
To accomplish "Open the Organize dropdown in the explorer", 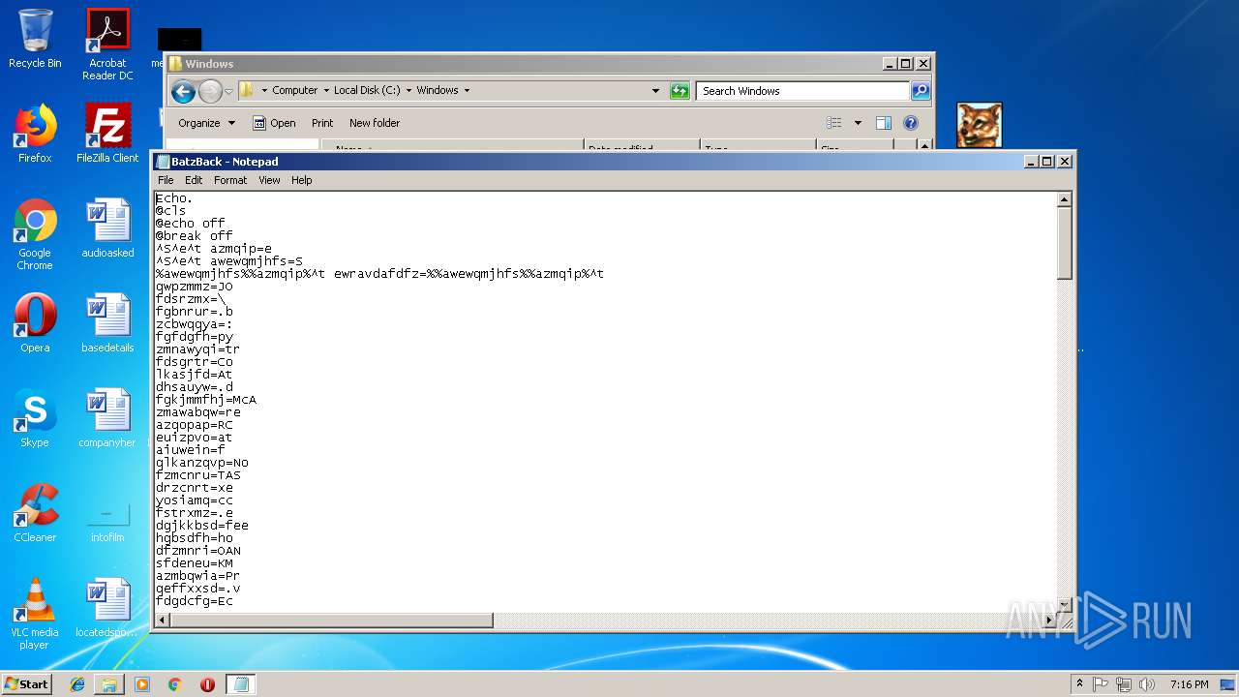I will (206, 123).
